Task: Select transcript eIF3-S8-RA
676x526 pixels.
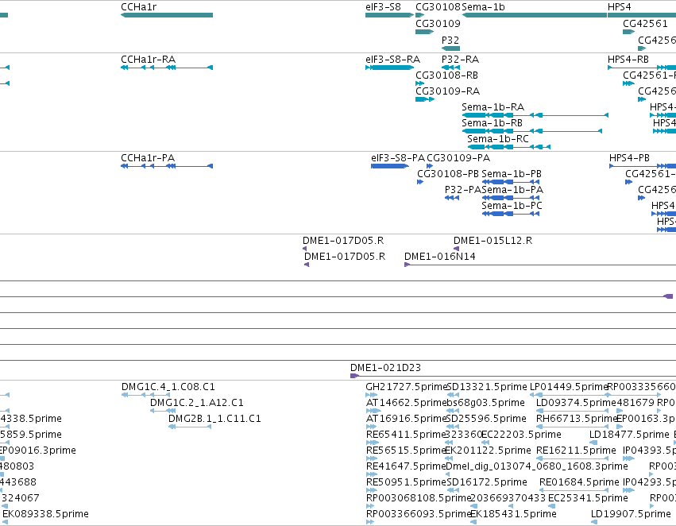Action: click(389, 68)
